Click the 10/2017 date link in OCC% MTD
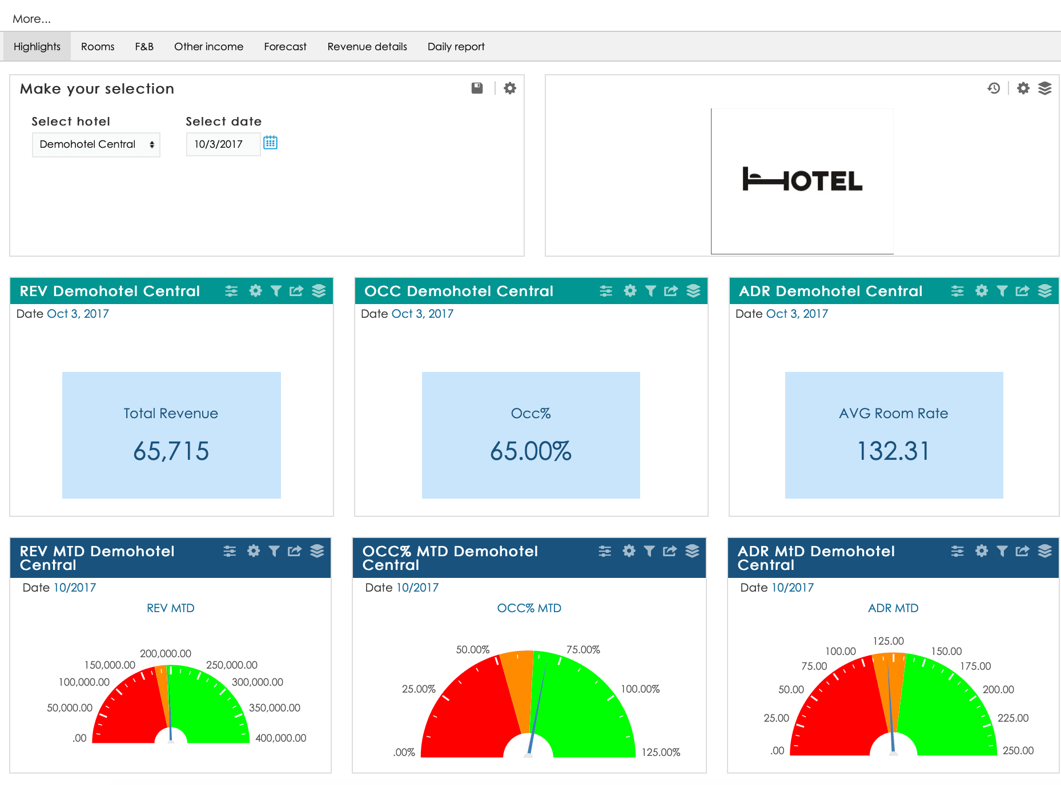1061x785 pixels. (417, 588)
